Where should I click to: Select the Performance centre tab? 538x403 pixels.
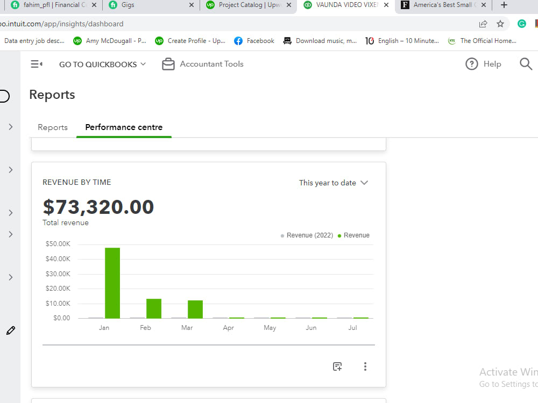click(124, 127)
